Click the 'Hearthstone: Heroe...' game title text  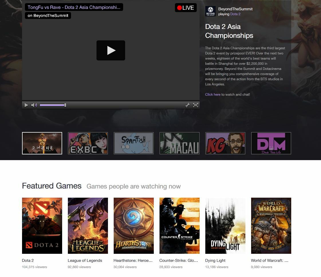(x=133, y=261)
